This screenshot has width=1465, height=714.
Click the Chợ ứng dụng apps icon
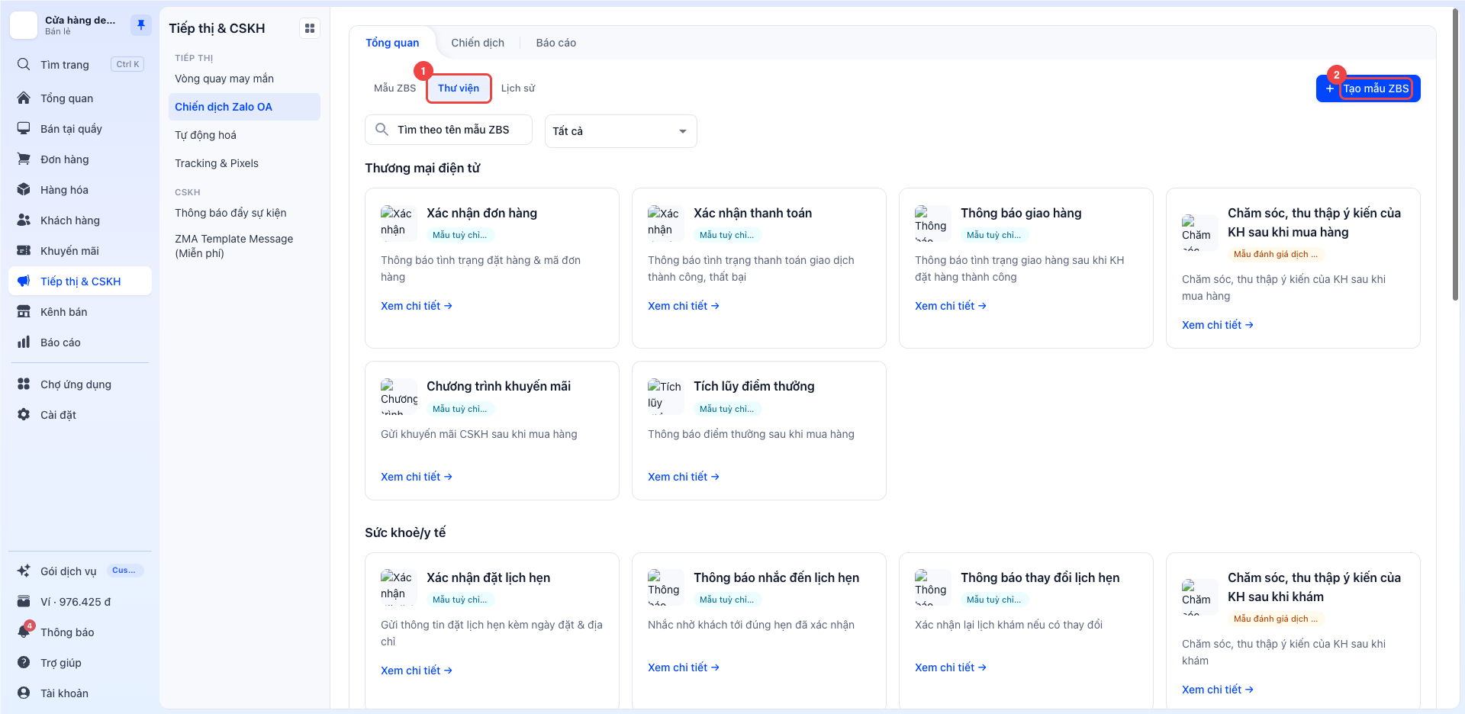[24, 384]
